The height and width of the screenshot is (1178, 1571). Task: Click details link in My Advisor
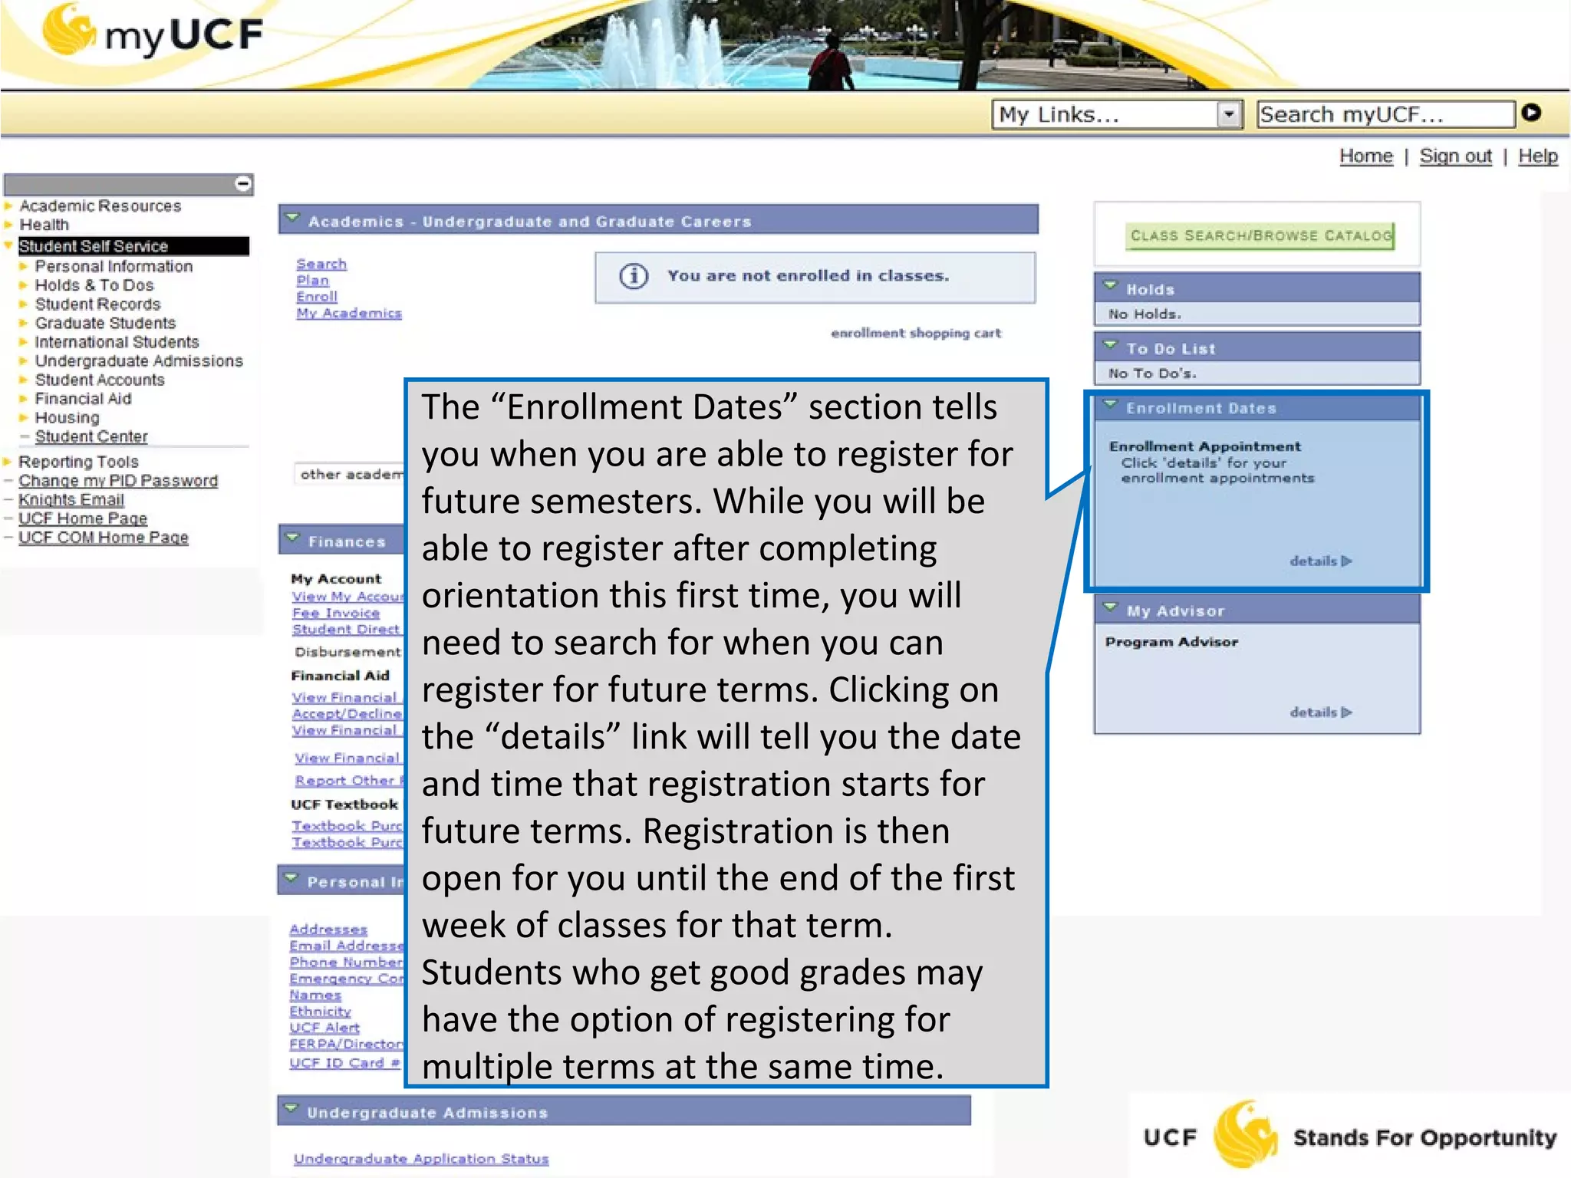pyautogui.click(x=1320, y=712)
